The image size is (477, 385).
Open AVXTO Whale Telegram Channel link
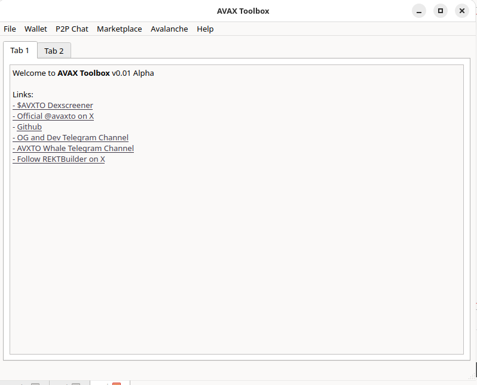(x=74, y=149)
